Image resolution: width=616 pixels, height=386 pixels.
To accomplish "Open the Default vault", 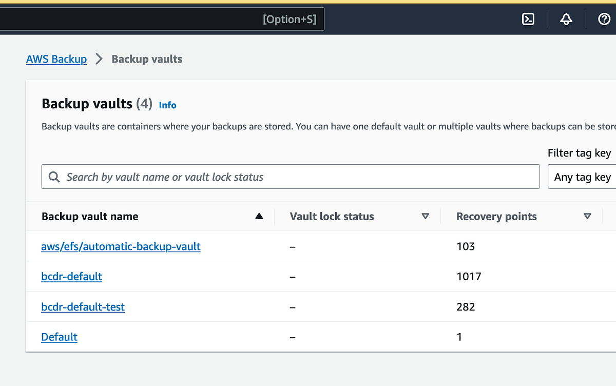I will [x=59, y=337].
